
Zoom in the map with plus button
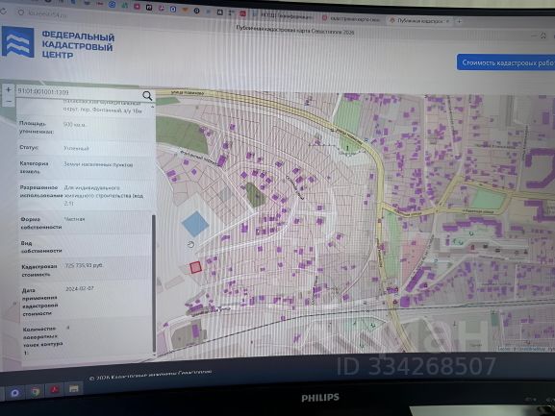[x=9, y=89]
